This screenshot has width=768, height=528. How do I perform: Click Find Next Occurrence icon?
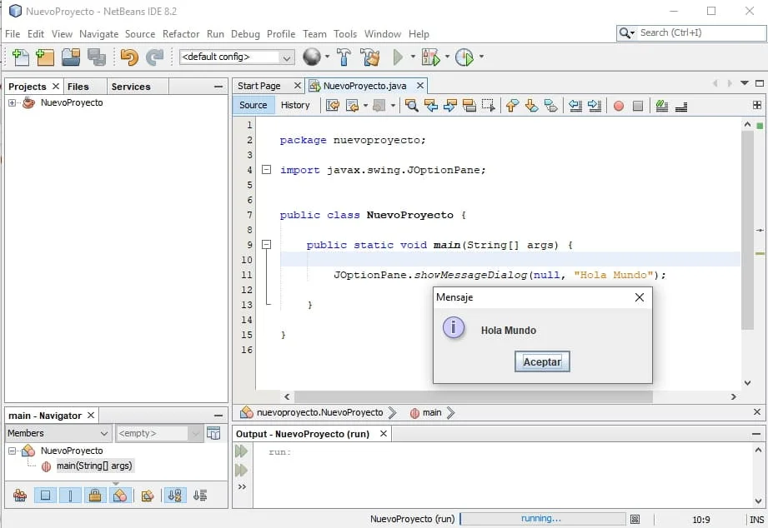[450, 105]
